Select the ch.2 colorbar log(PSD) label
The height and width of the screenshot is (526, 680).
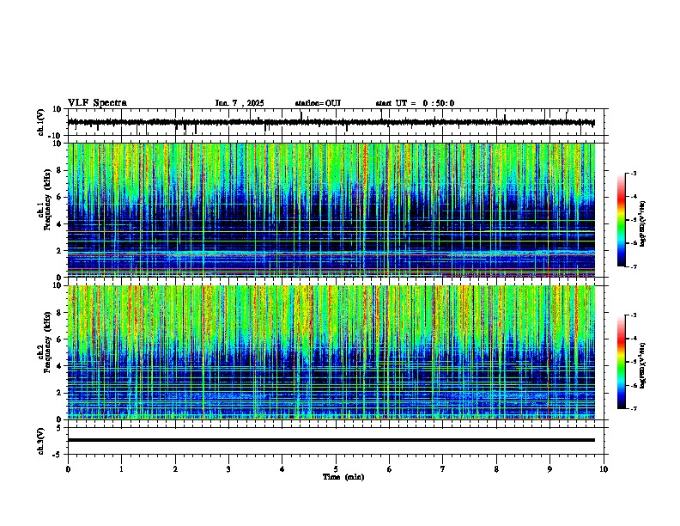pyautogui.click(x=643, y=365)
